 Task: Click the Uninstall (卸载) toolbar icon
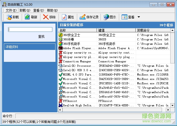[9, 17]
